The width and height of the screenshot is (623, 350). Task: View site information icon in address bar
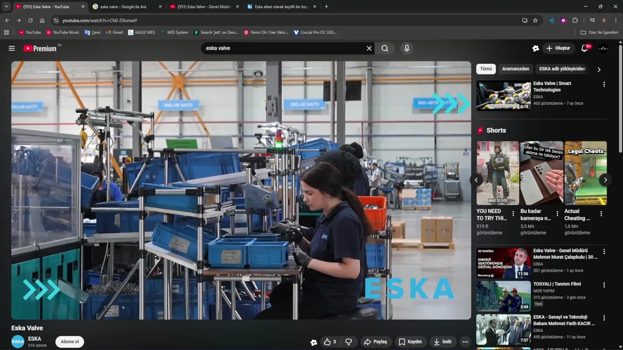(x=56, y=20)
